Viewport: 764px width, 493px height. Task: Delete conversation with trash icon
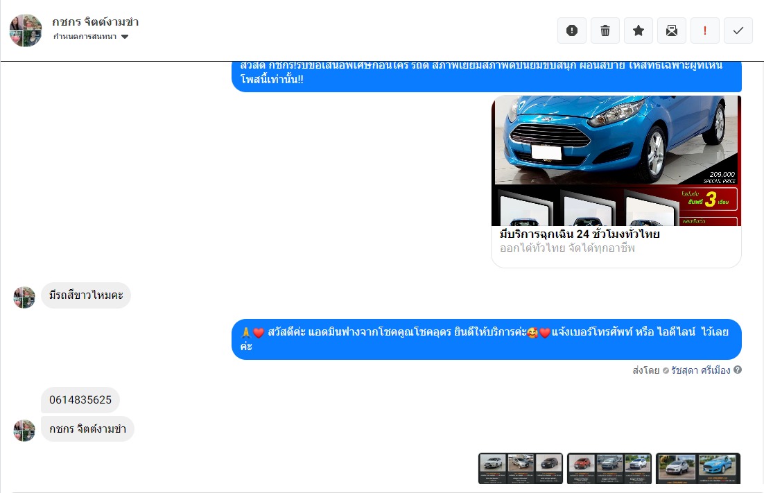click(x=605, y=31)
